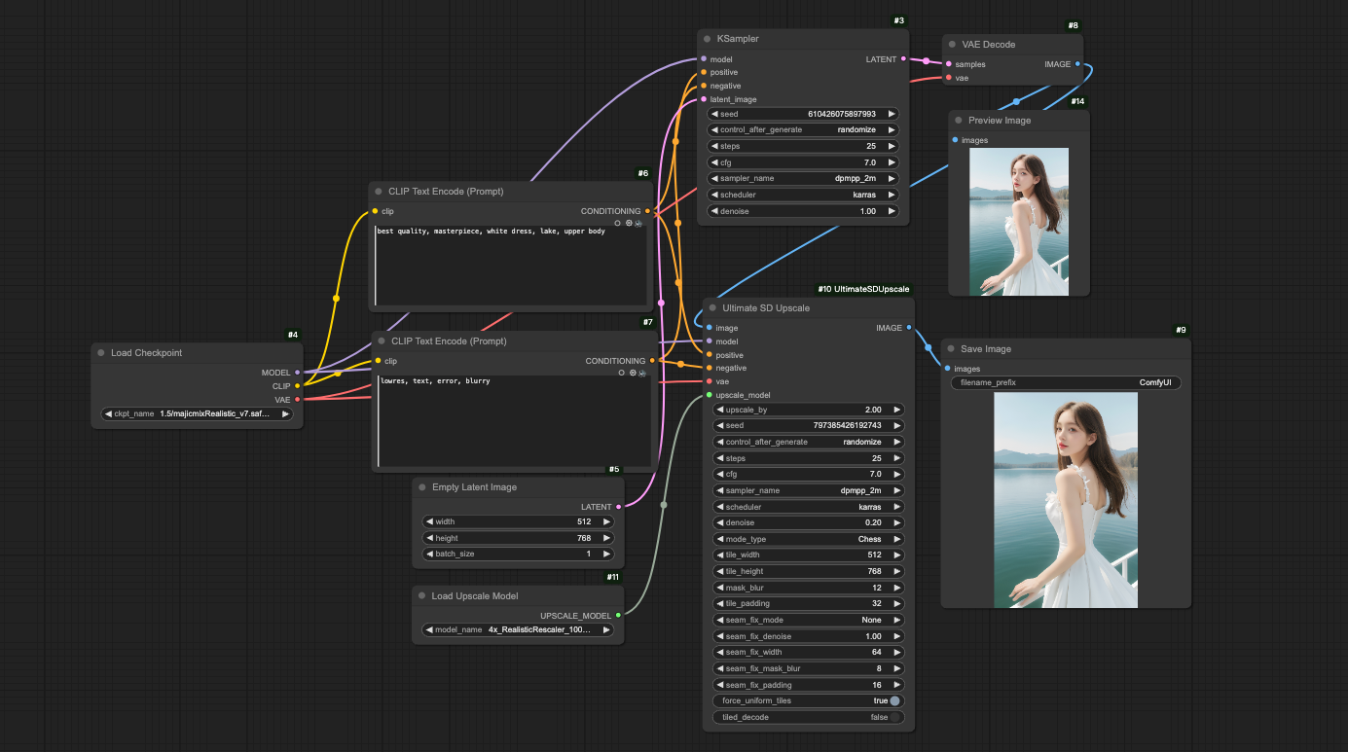Collapse the Save Image node via its title dot

(951, 349)
